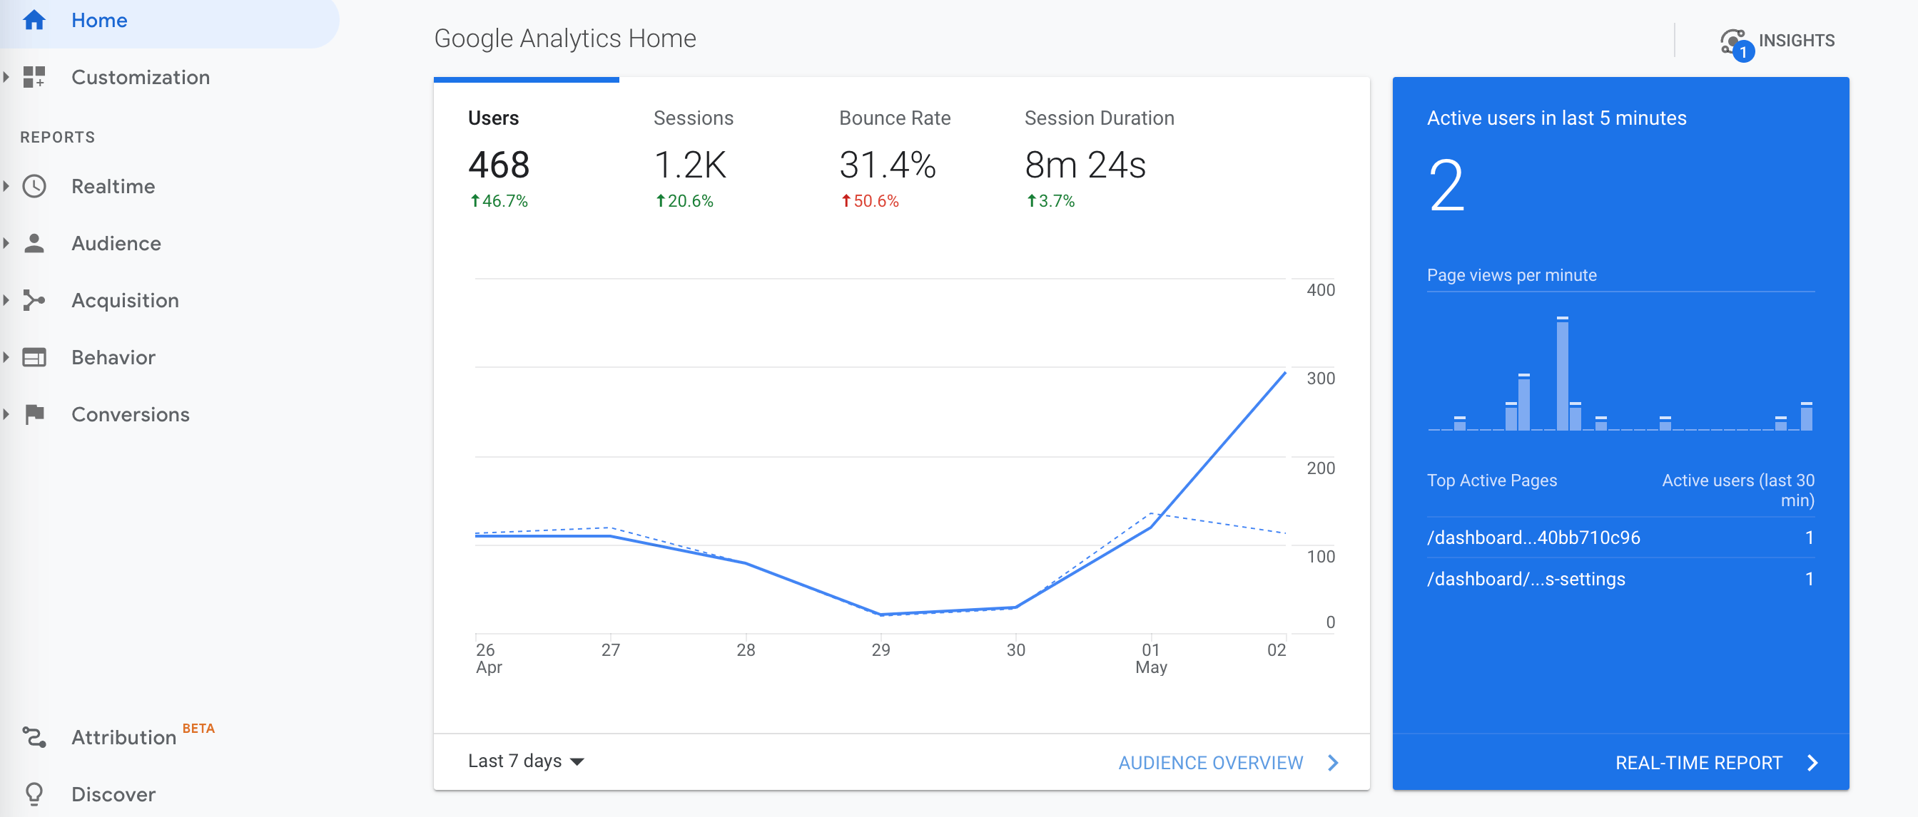Click the Google Analytics Home title
The height and width of the screenshot is (817, 1918).
click(565, 38)
